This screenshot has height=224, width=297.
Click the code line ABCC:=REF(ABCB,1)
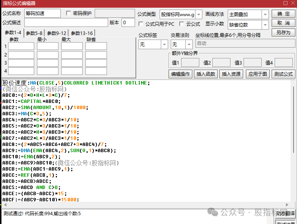(x=30, y=175)
